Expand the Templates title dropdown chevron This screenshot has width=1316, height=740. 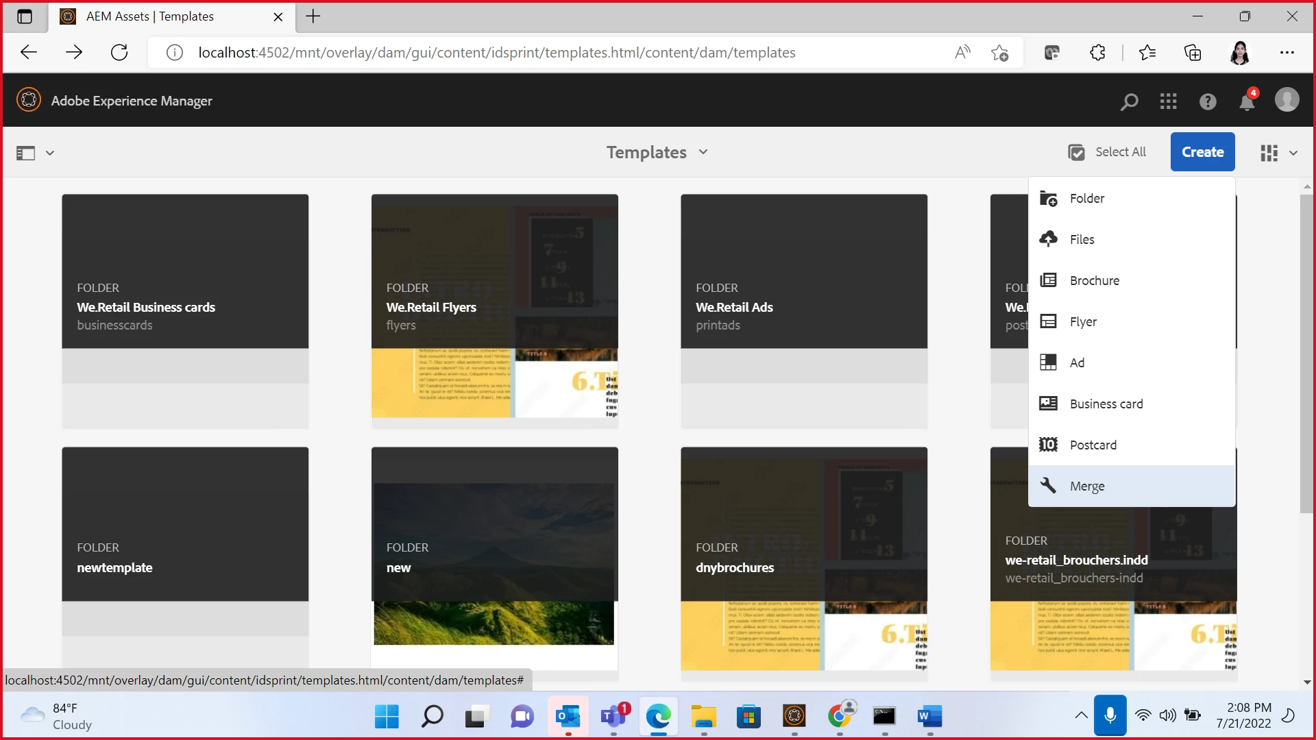coord(703,152)
